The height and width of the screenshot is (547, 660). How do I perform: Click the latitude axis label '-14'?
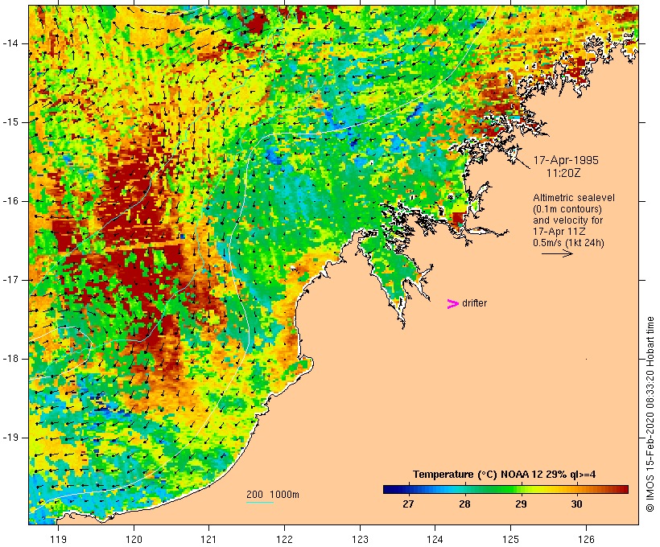click(x=10, y=43)
